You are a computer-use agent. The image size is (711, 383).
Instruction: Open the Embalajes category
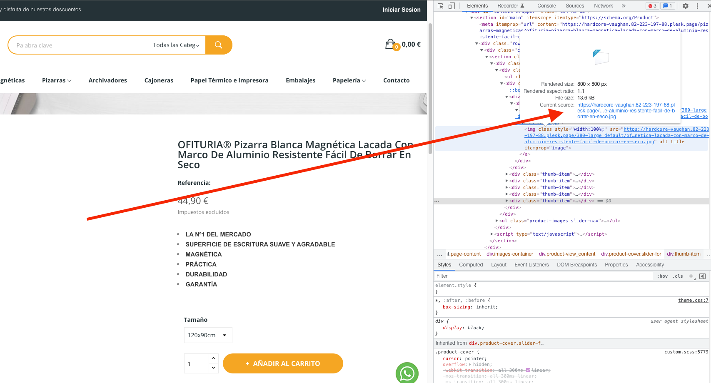click(x=301, y=80)
